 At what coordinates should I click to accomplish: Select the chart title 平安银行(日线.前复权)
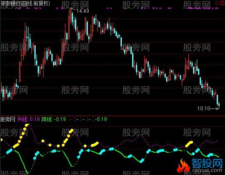pos(25,3)
